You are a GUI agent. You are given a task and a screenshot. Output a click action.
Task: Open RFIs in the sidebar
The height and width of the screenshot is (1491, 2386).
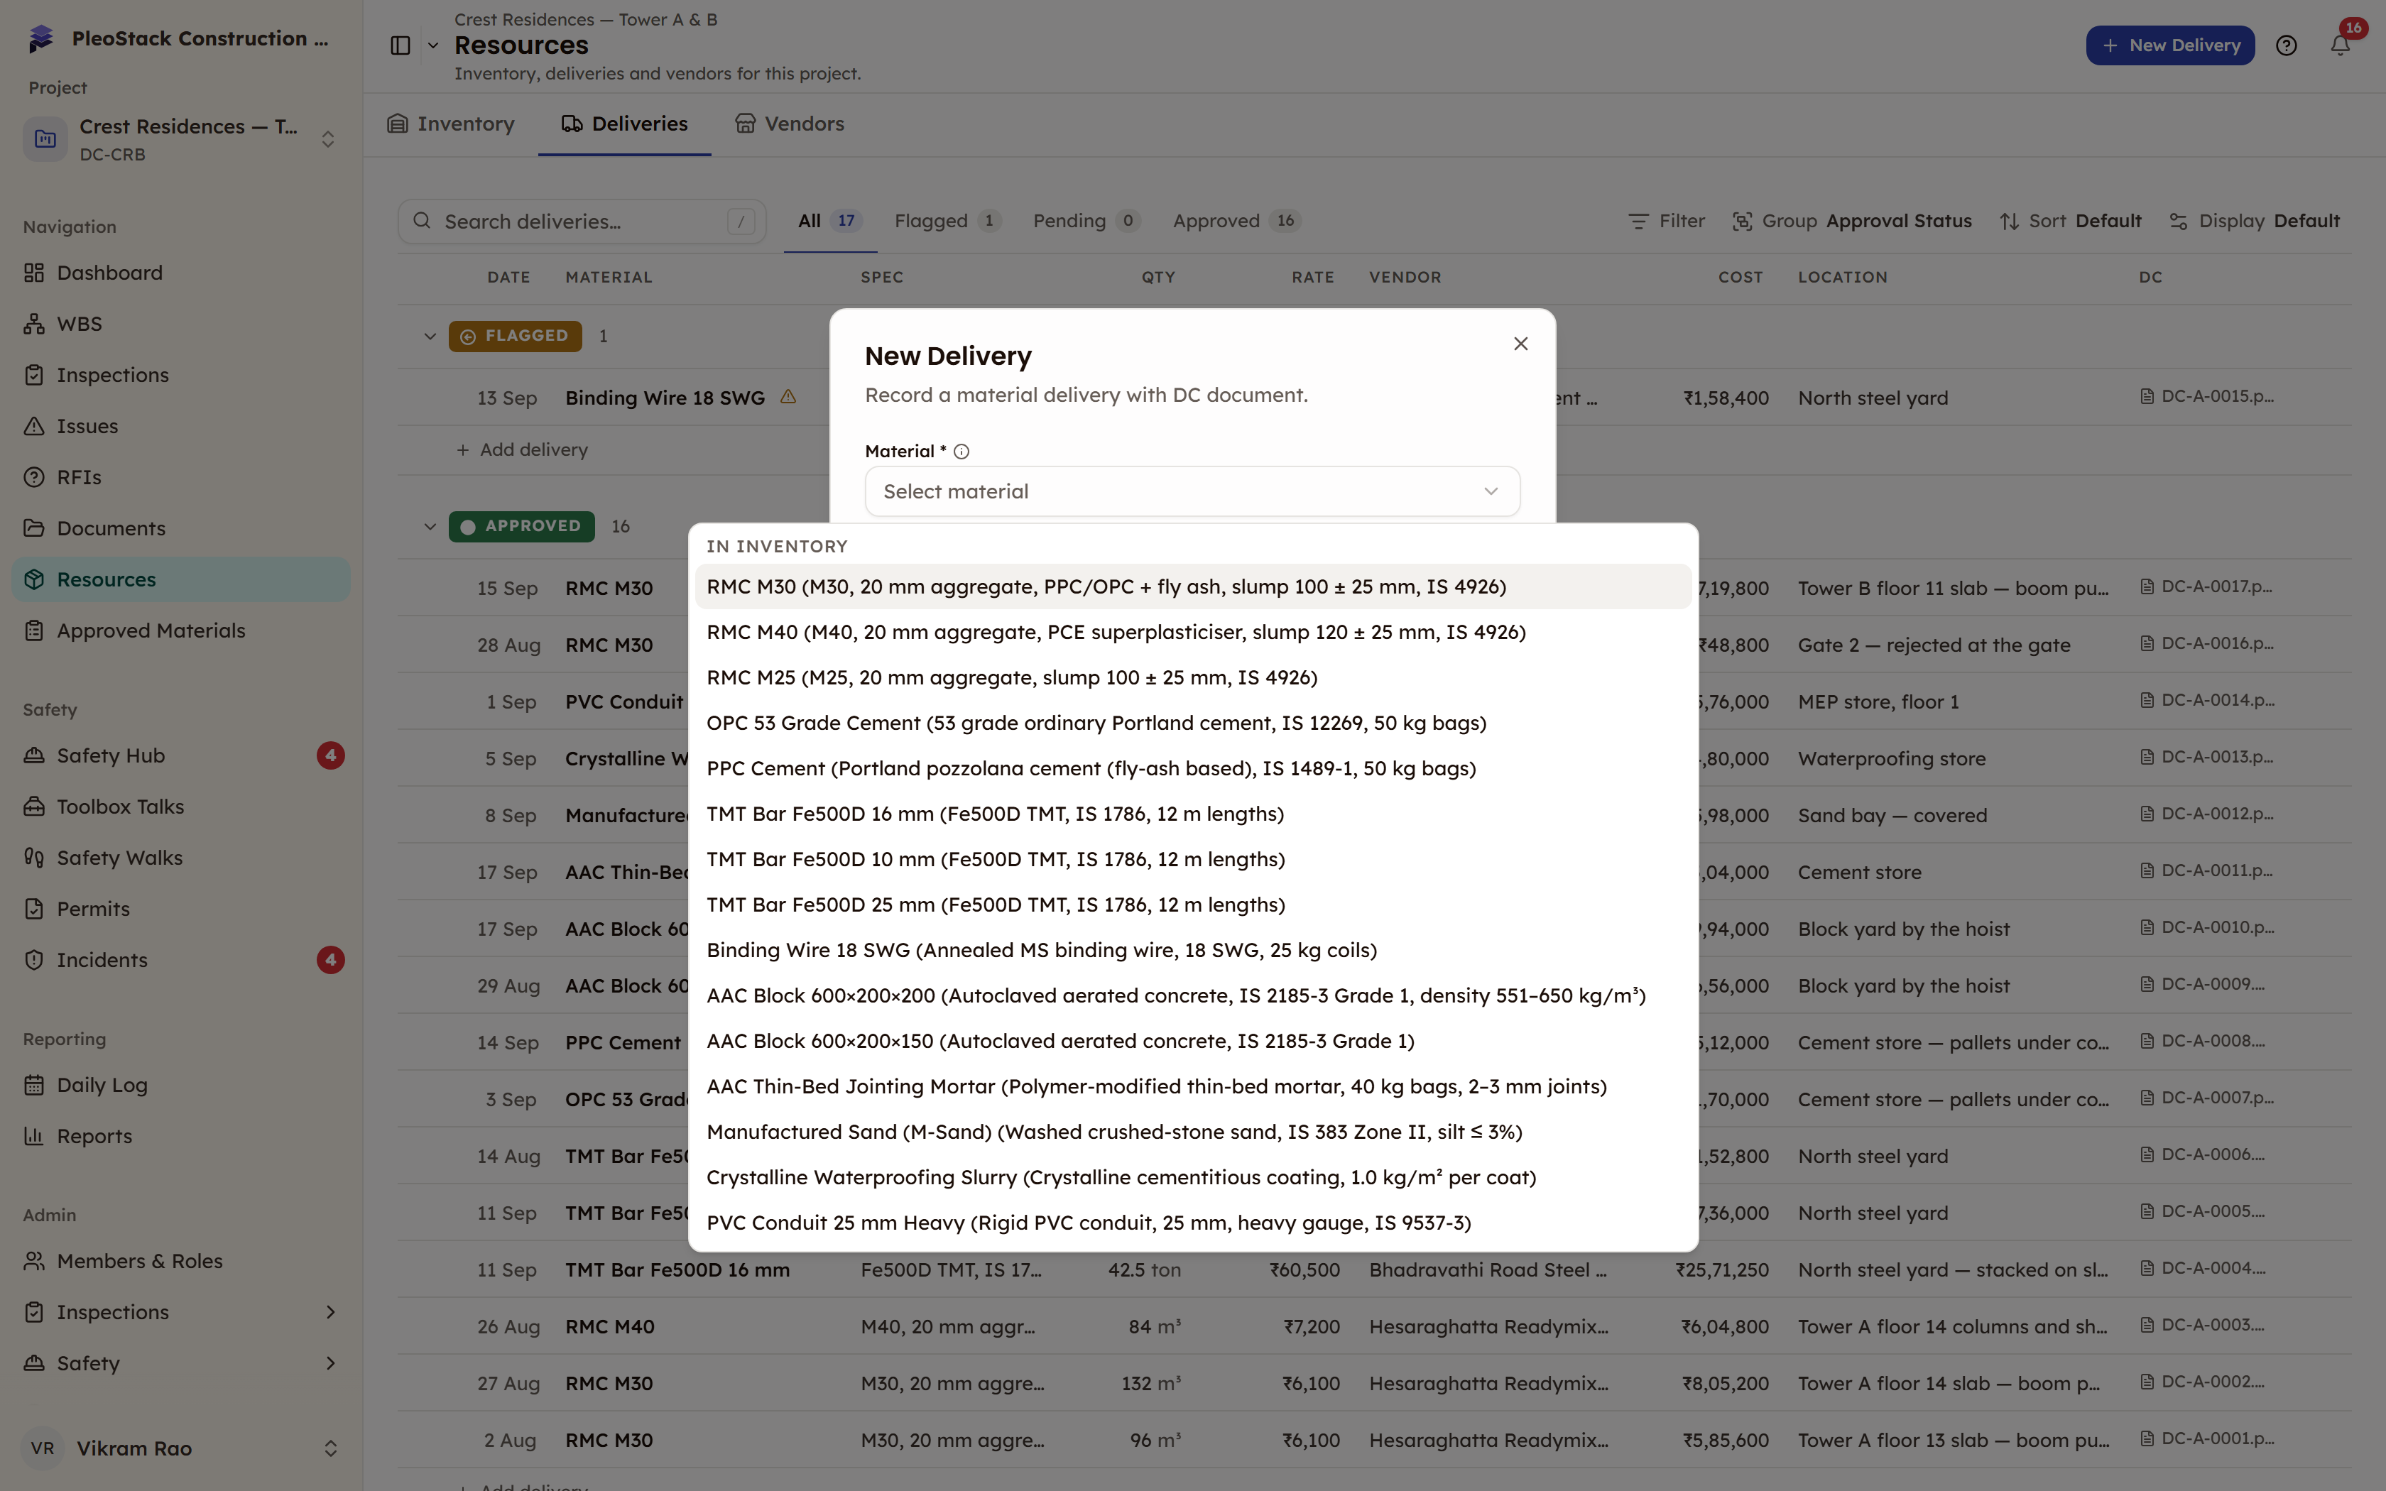coord(181,477)
